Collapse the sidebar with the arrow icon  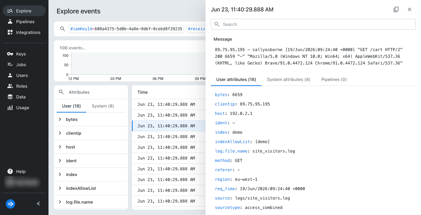click(x=38, y=204)
